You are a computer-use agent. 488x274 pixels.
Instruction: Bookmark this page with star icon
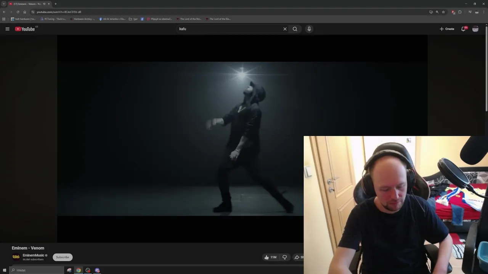443,12
